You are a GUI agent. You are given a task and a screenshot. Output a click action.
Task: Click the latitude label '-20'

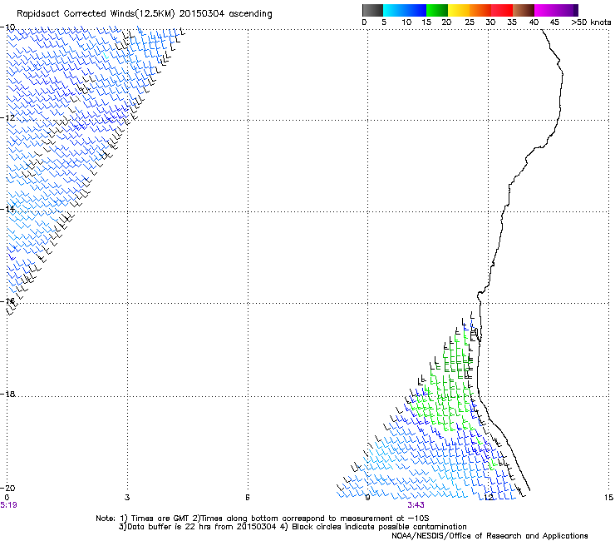click(7, 488)
